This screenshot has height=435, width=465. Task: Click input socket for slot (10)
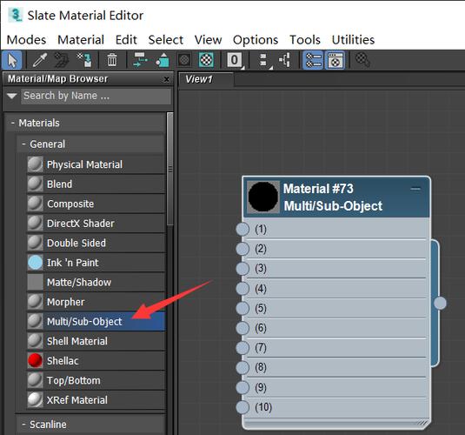242,407
